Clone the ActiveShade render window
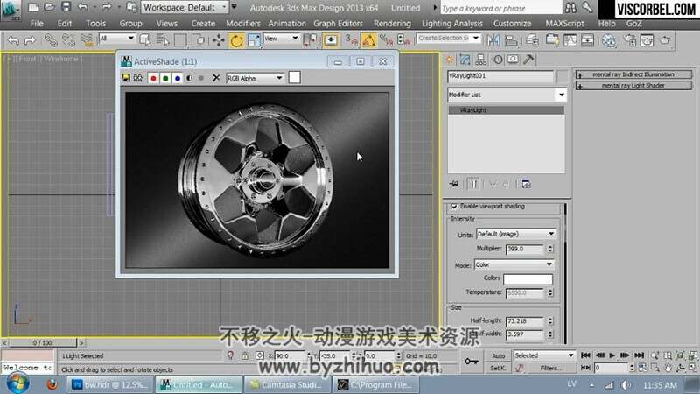Image resolution: width=700 pixels, height=394 pixels. (138, 78)
